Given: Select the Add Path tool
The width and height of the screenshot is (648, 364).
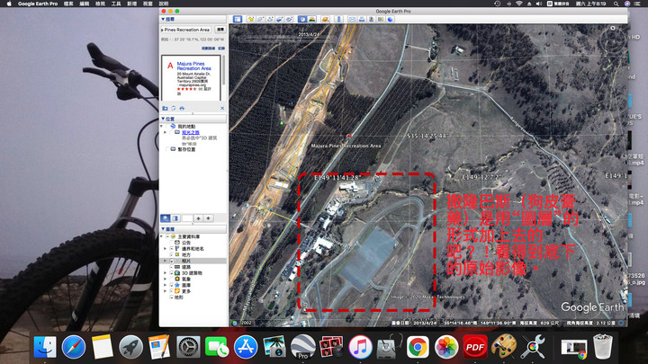Looking at the screenshot, I should 270,19.
